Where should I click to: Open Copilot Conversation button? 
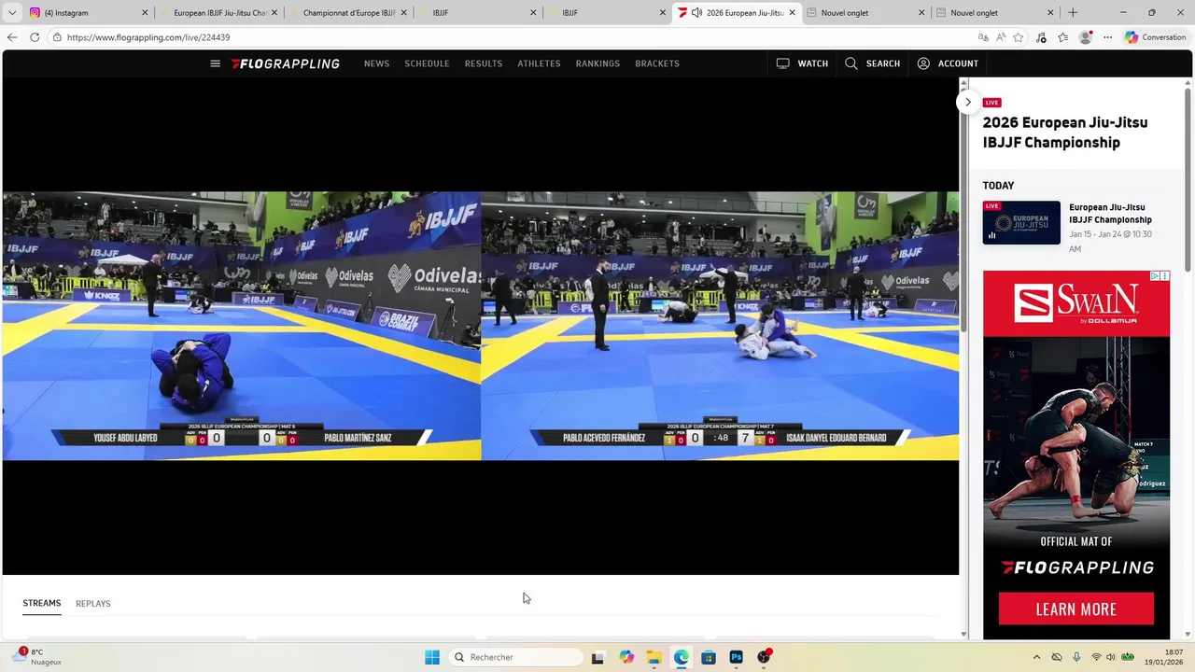(x=1156, y=37)
